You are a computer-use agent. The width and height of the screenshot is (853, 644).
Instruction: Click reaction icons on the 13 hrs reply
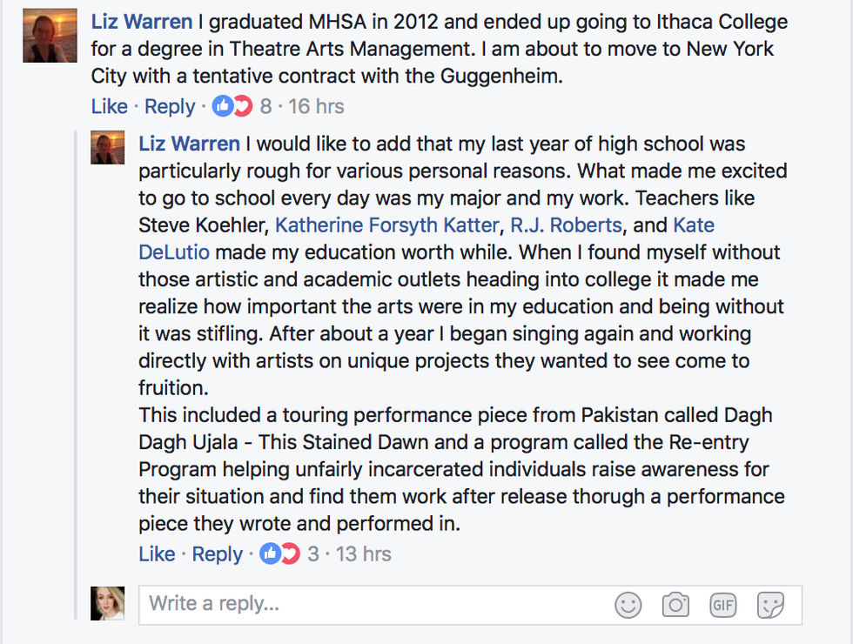click(x=280, y=553)
